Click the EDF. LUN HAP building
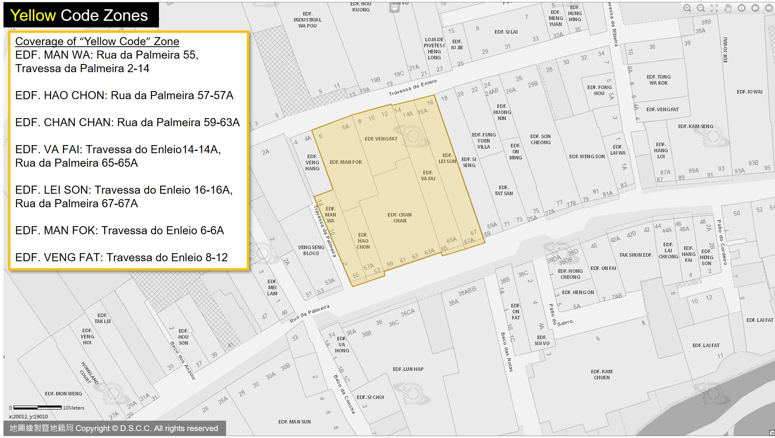 tap(408, 369)
